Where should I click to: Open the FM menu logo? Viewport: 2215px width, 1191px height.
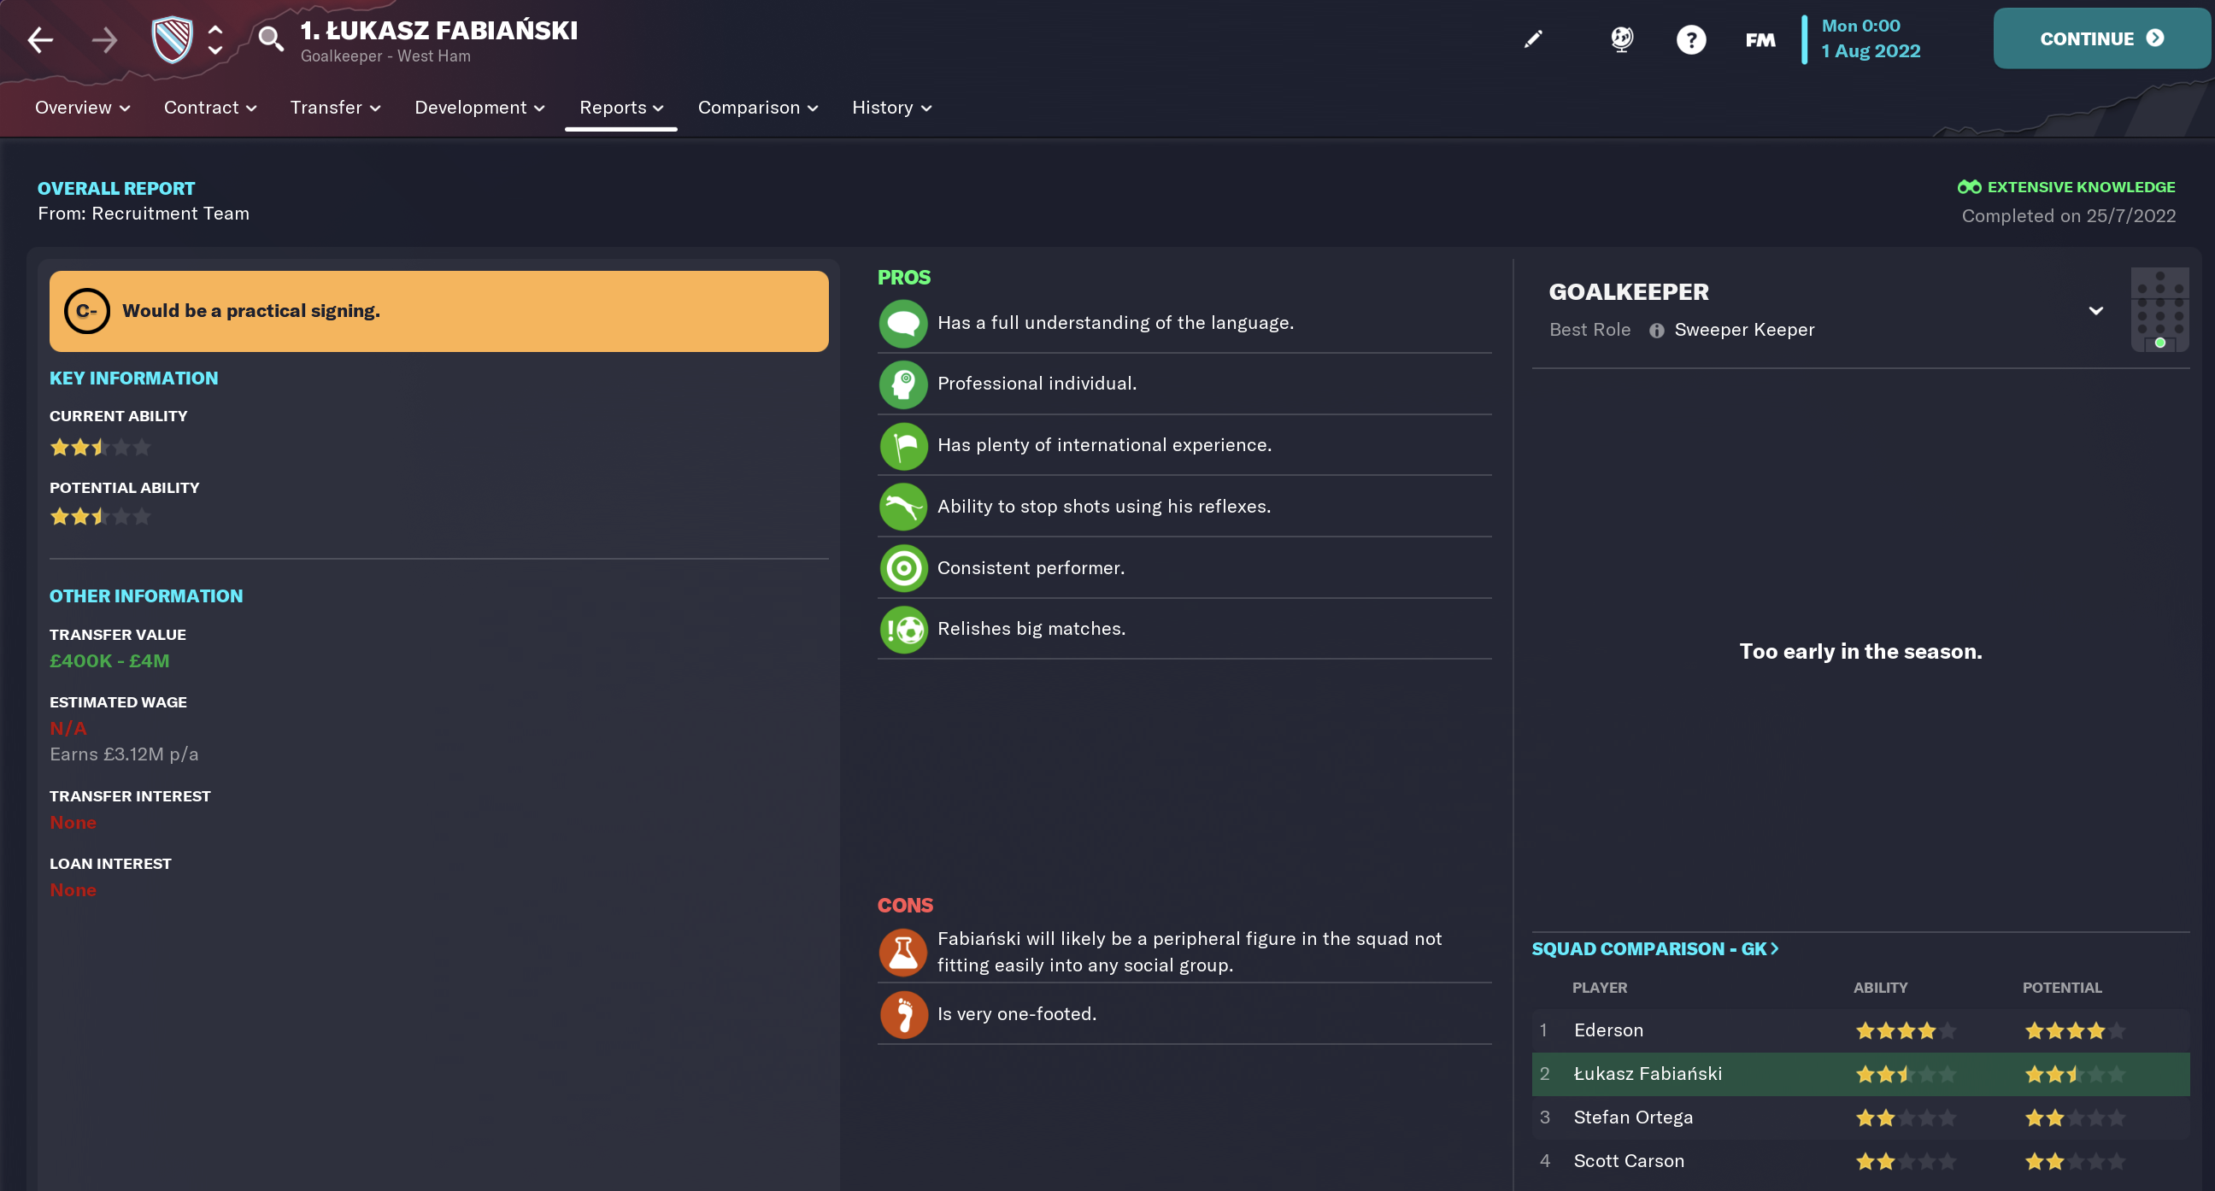(1760, 39)
